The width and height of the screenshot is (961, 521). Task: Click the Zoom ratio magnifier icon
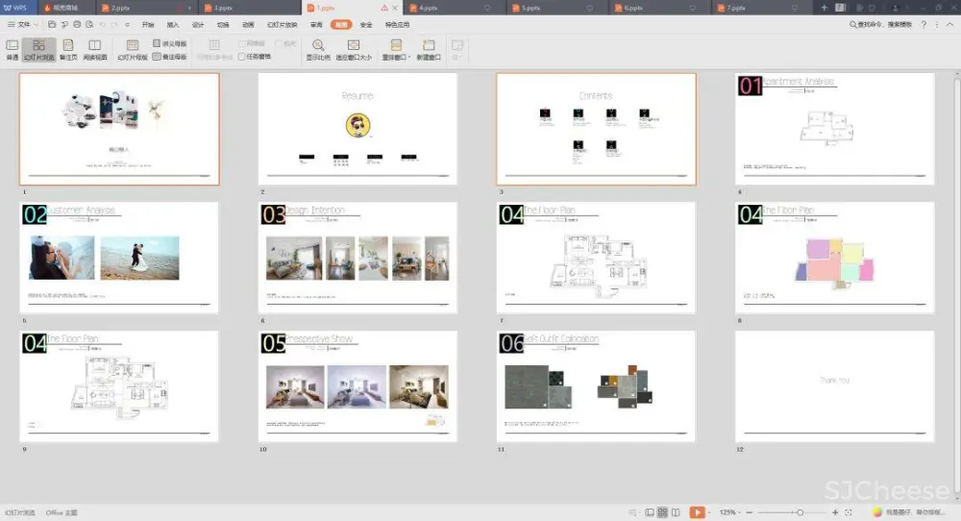[318, 45]
